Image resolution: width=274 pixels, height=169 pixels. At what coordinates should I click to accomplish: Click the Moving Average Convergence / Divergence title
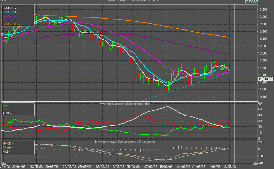125,142
